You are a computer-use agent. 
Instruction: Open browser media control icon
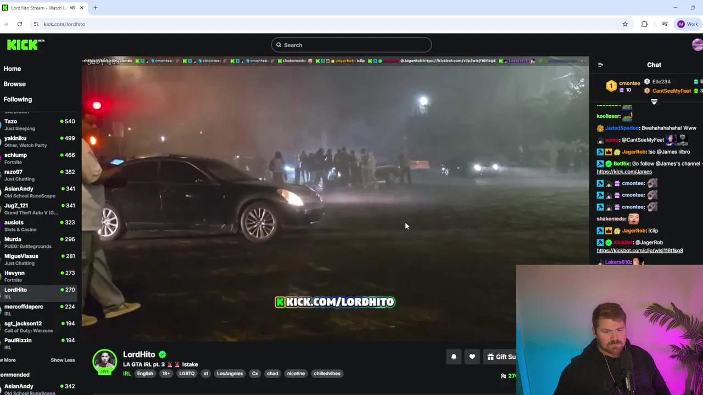665,24
